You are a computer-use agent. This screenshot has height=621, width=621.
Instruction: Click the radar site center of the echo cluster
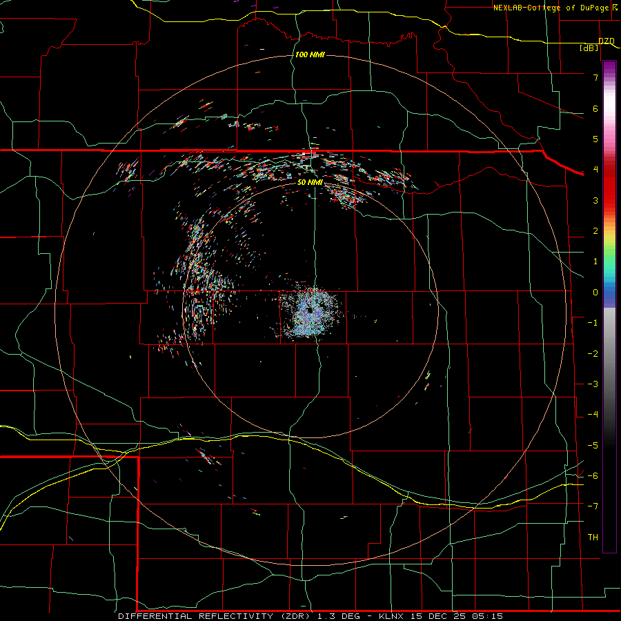pos(310,311)
